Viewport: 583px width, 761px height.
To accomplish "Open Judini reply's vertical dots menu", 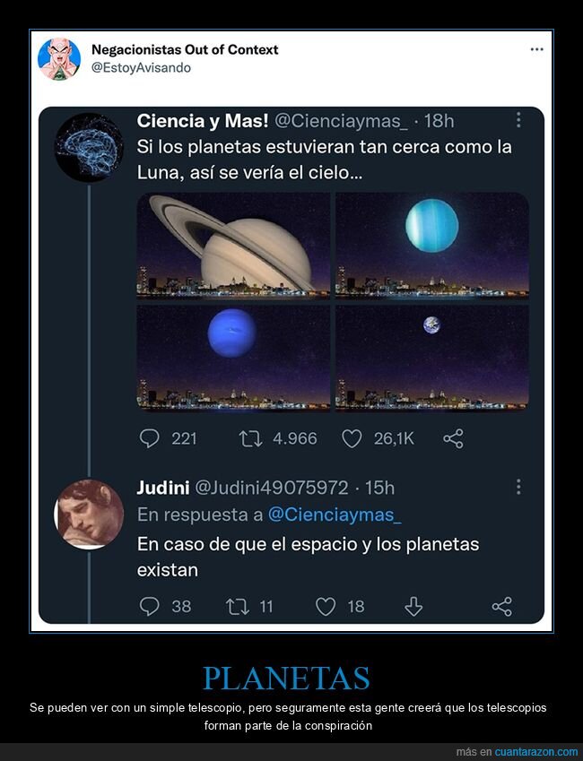I will point(518,487).
